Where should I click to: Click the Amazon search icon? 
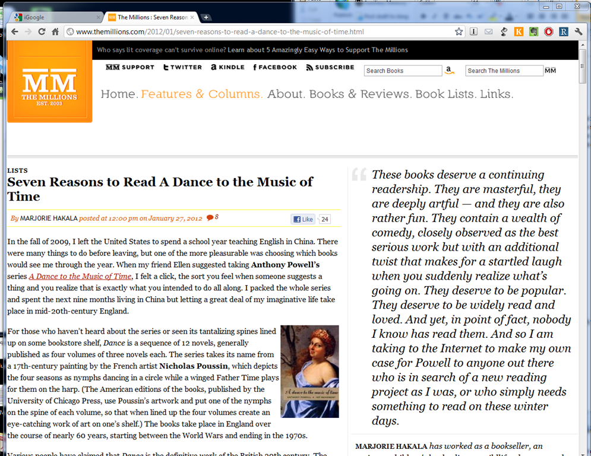coord(449,71)
